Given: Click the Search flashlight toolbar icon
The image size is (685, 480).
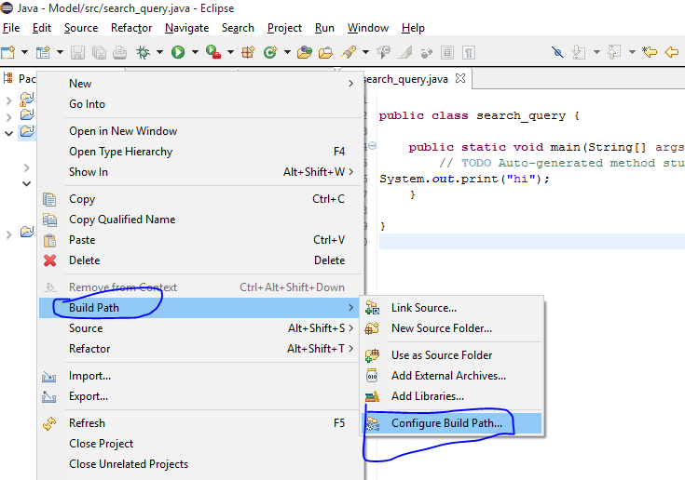Looking at the screenshot, I should tap(349, 52).
